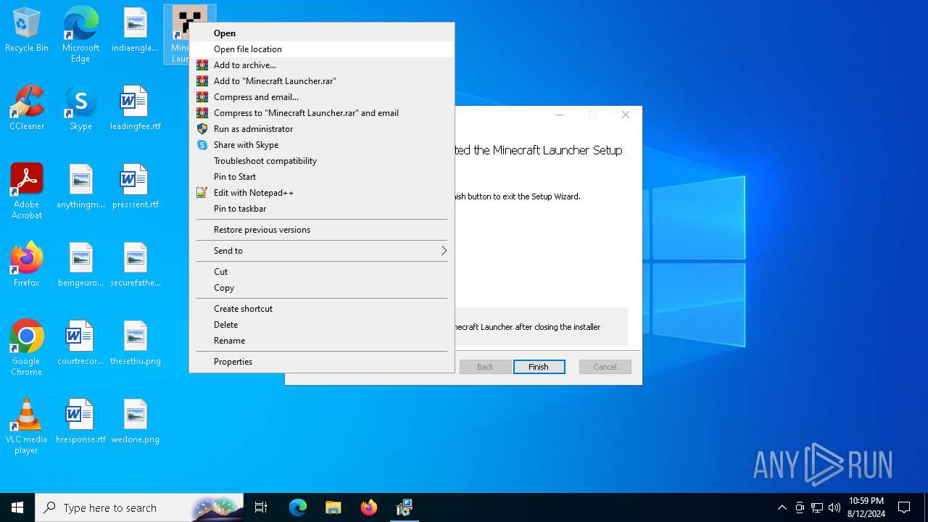Select the beingeuro... image file

coord(80,266)
